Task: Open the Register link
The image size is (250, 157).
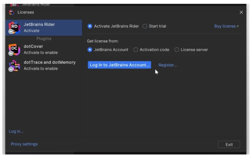Action: click(168, 65)
